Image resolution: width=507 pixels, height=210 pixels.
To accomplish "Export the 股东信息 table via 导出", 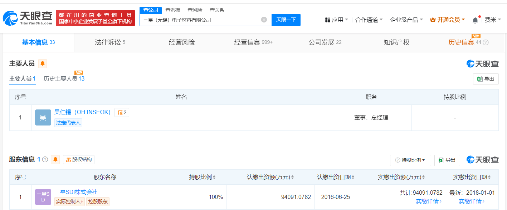I will click(x=447, y=160).
